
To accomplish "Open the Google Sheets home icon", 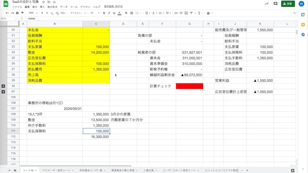I will click(x=6, y=4).
